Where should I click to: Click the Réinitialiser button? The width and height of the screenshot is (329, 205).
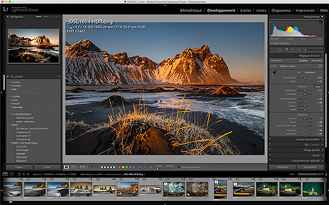(310, 167)
